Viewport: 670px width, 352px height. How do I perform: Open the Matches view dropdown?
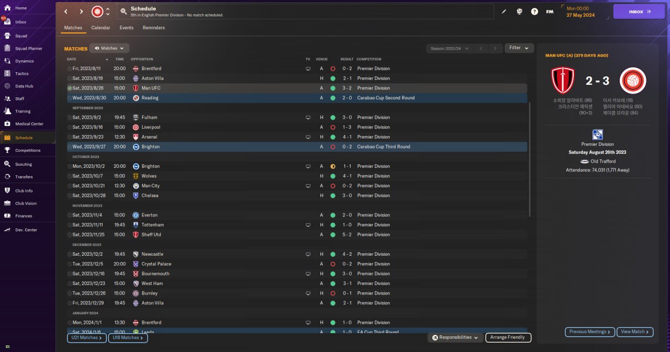tap(109, 48)
